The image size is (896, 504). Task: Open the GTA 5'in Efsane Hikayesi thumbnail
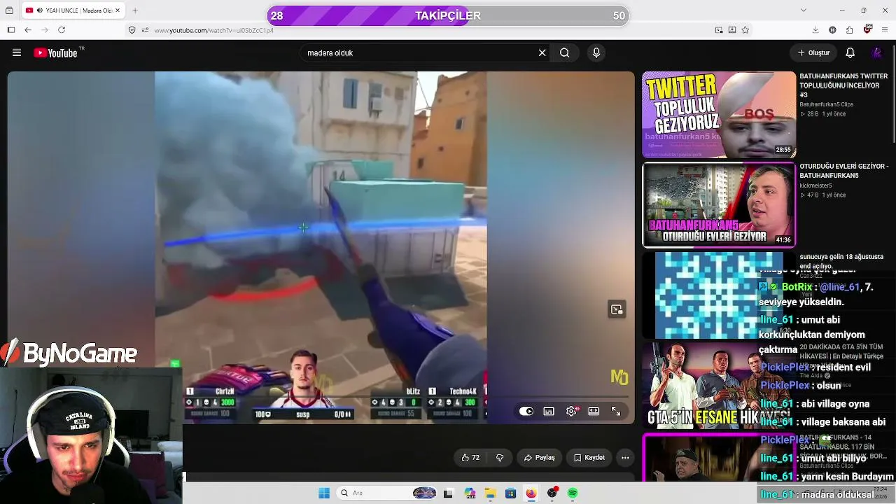point(719,385)
